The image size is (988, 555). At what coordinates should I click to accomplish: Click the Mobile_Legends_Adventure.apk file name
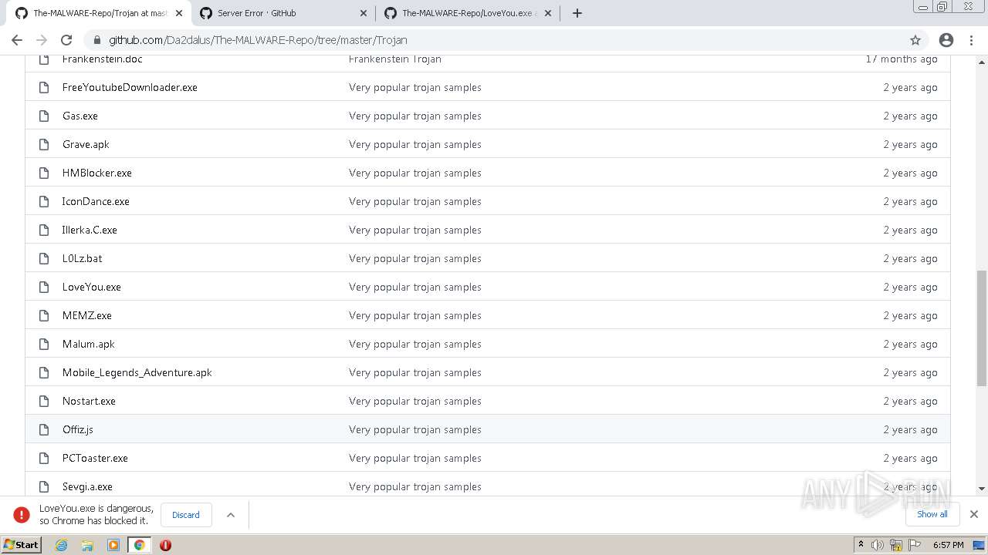(x=137, y=372)
